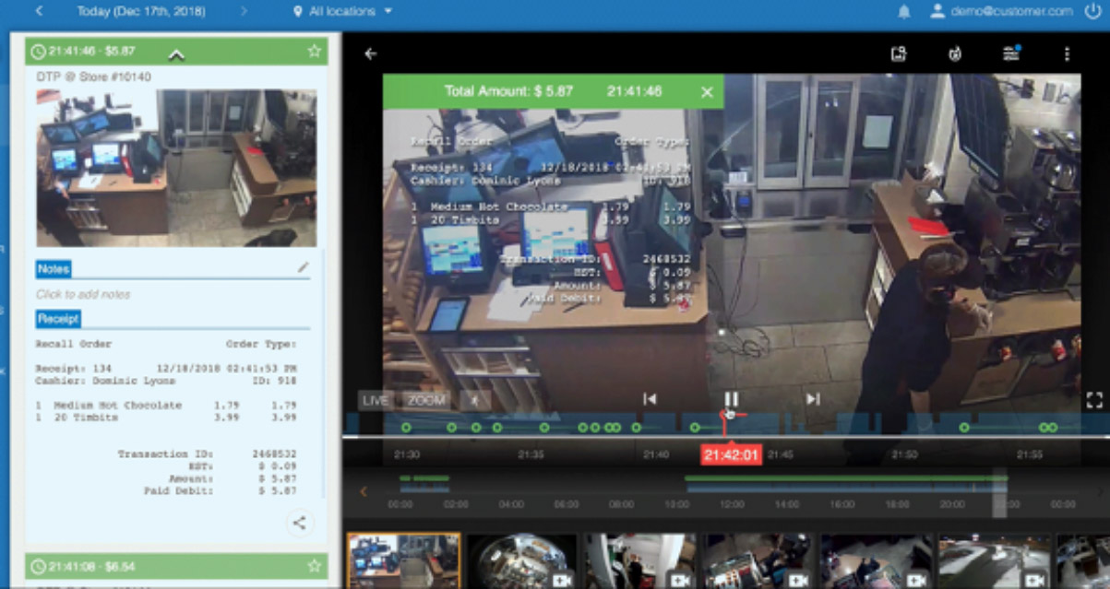Click 12:00 on the day overview timeline

point(732,504)
